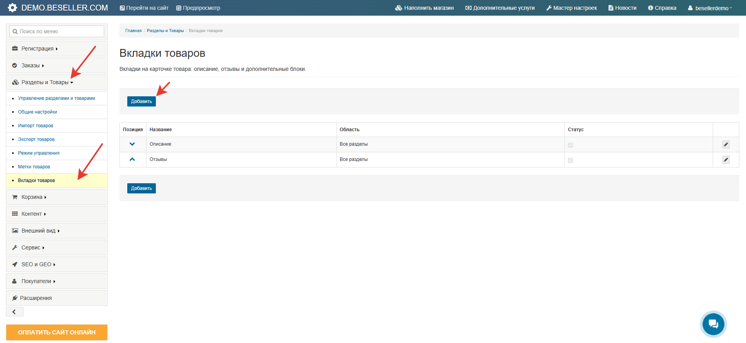
Task: Open the besellerdemo user dropdown
Action: point(710,8)
